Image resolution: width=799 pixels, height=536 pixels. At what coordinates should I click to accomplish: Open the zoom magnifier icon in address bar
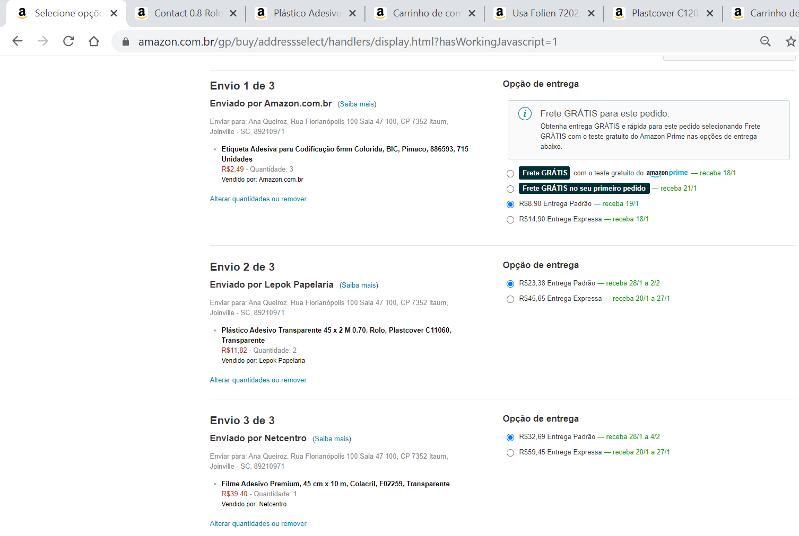click(x=765, y=41)
